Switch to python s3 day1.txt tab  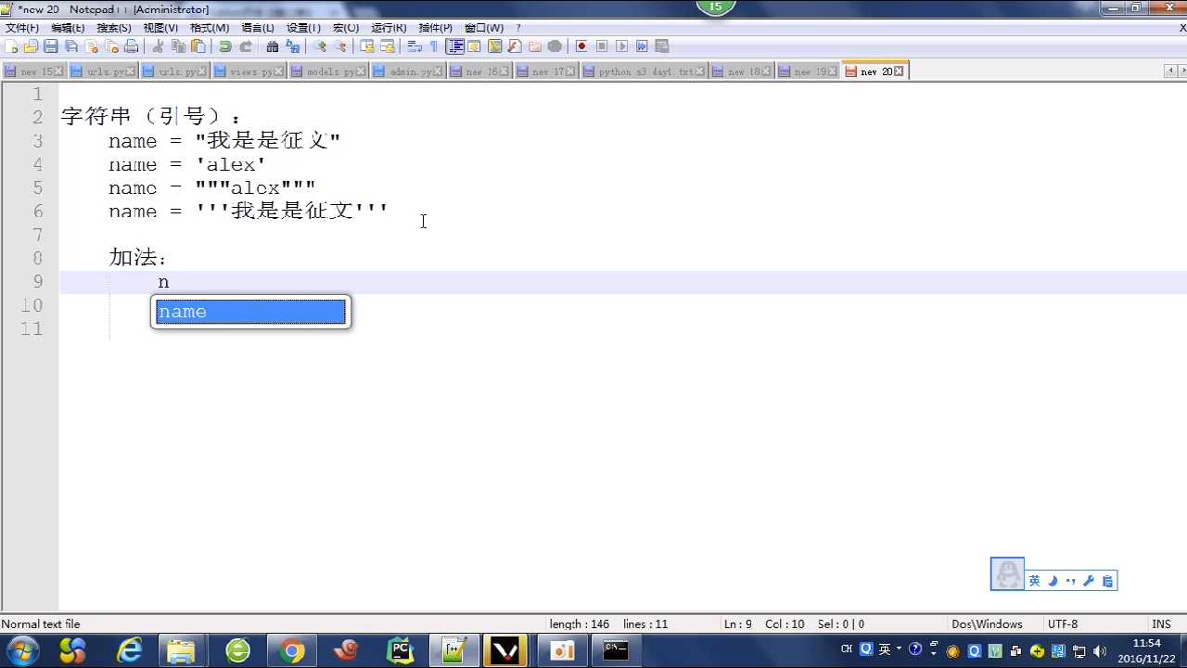click(x=644, y=71)
